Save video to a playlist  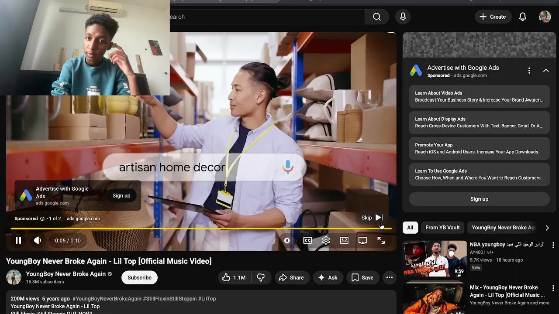click(362, 277)
